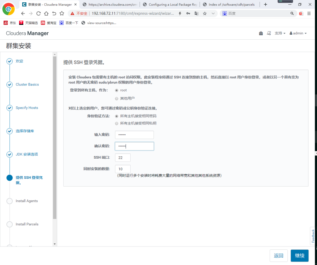The height and width of the screenshot is (265, 317).
Task: Click the address bar URL
Action: pos(133,14)
